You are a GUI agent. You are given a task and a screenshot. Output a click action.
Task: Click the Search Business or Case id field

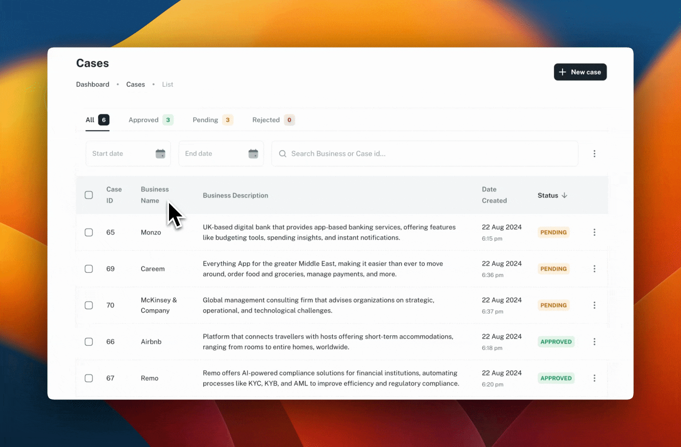425,154
